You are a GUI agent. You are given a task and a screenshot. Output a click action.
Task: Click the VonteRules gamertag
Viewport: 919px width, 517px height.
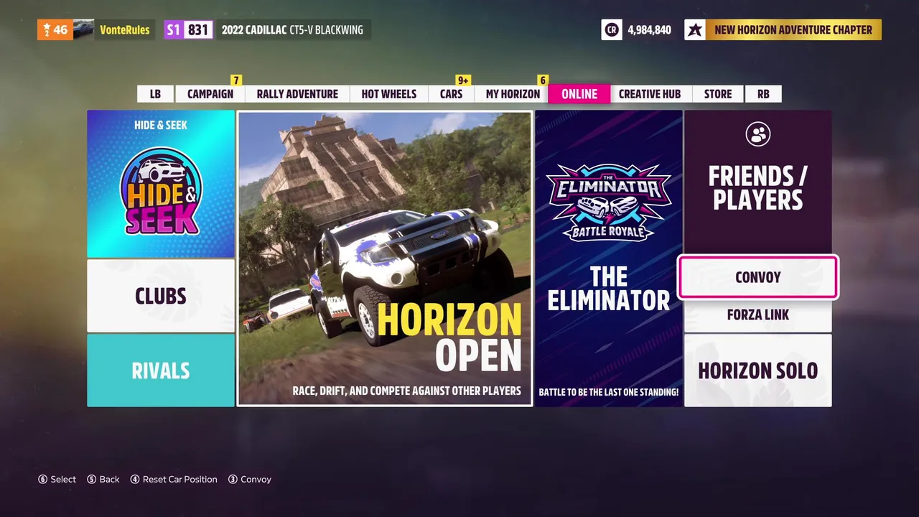coord(125,30)
